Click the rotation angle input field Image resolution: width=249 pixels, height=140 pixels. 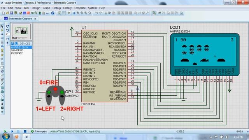click(7, 34)
